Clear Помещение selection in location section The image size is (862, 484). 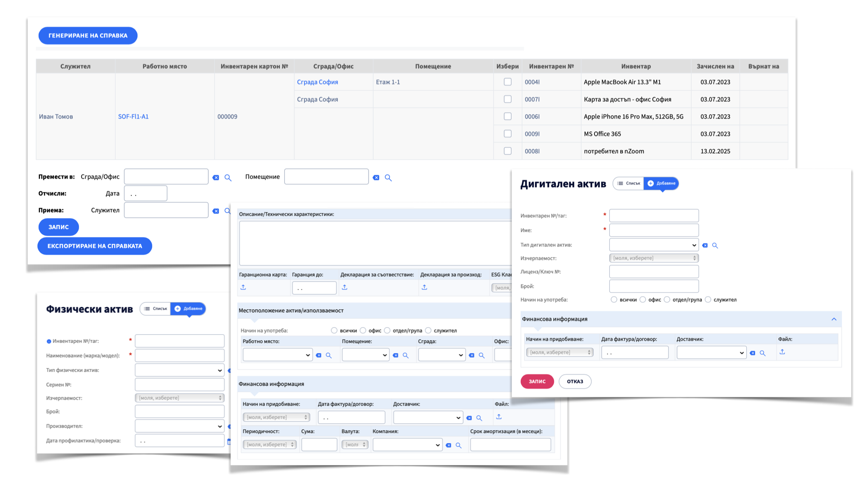coord(396,355)
